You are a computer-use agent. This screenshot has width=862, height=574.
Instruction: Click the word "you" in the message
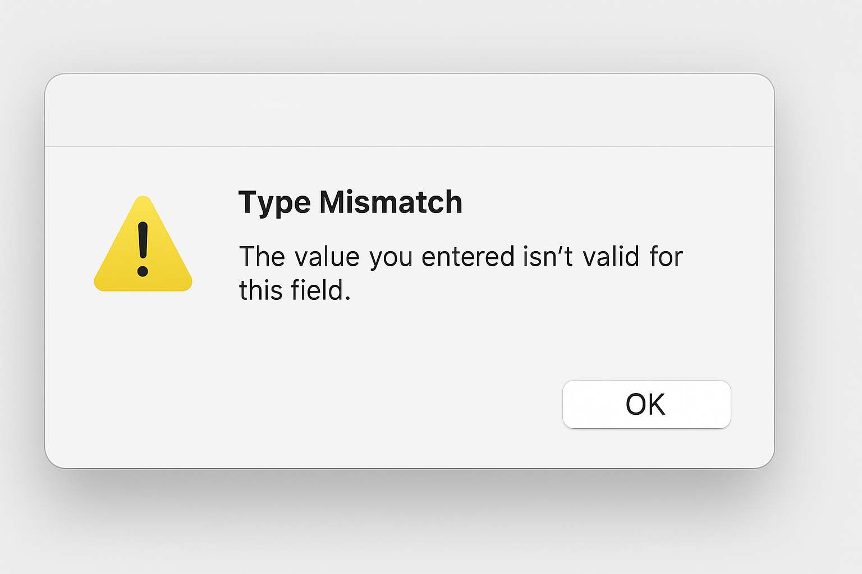(x=391, y=258)
